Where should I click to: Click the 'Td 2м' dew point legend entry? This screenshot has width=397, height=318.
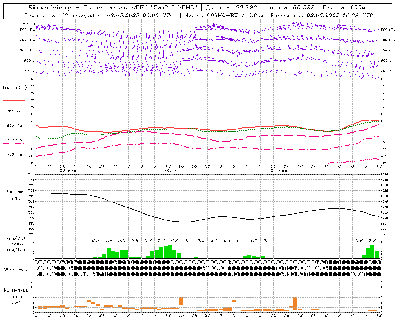point(14,111)
